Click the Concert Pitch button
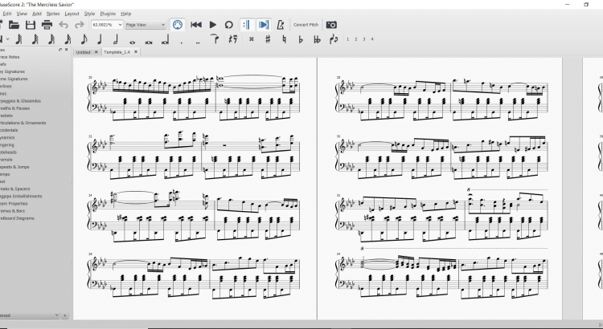 306,25
